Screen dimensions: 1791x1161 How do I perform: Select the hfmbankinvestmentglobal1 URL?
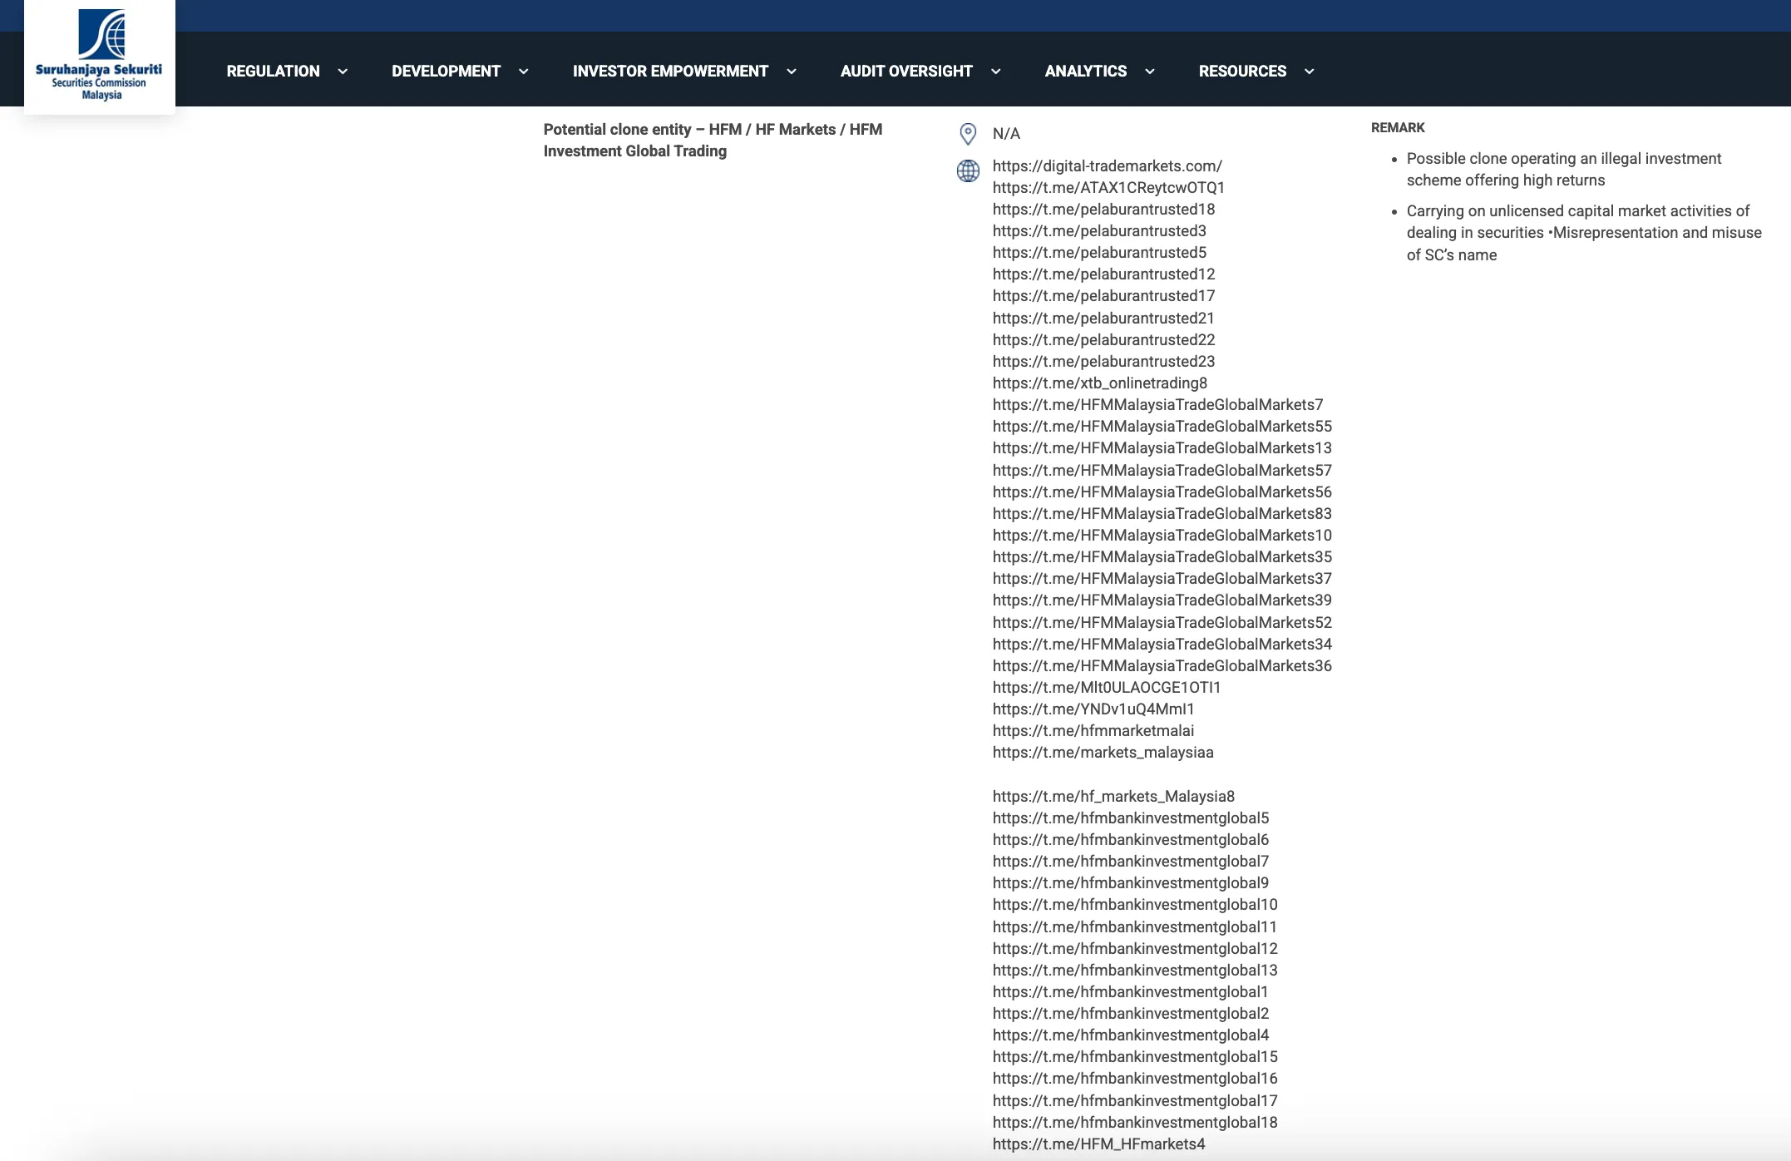click(1131, 992)
